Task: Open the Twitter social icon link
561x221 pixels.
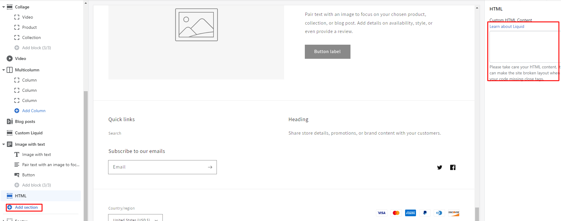Action: (x=440, y=167)
